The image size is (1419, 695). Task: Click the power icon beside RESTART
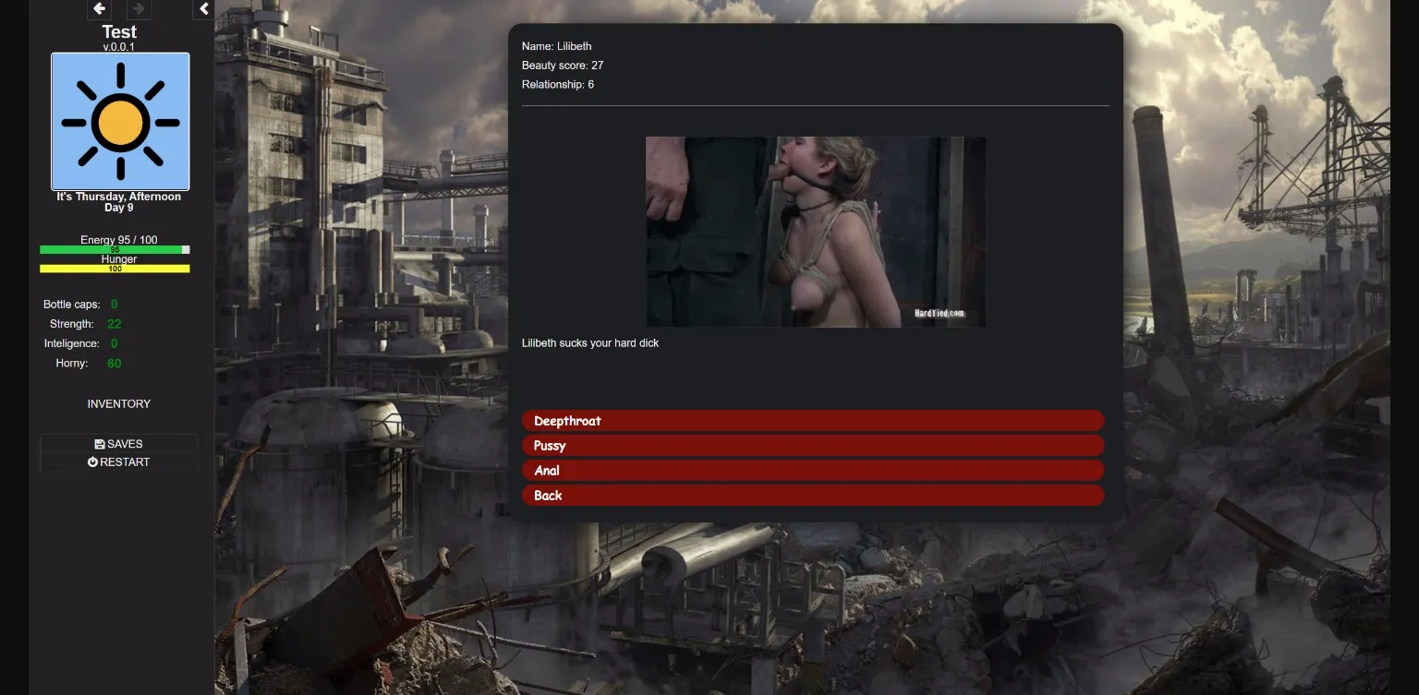[91, 461]
